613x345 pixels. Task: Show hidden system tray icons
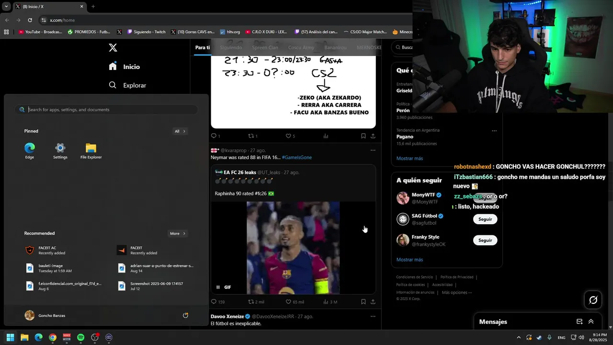(x=519, y=337)
